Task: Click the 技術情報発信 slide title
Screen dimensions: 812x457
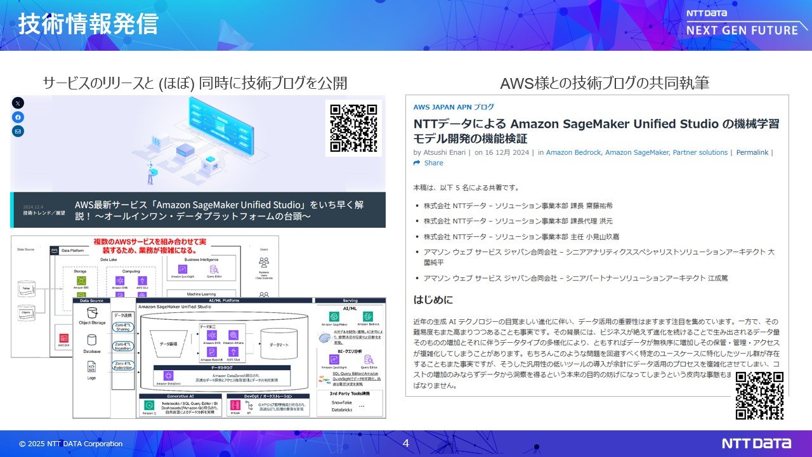Action: (x=88, y=24)
